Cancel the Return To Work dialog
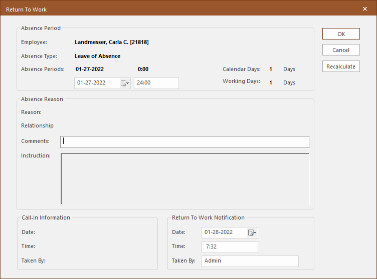Viewport: 377px width, 279px height. coord(341,50)
